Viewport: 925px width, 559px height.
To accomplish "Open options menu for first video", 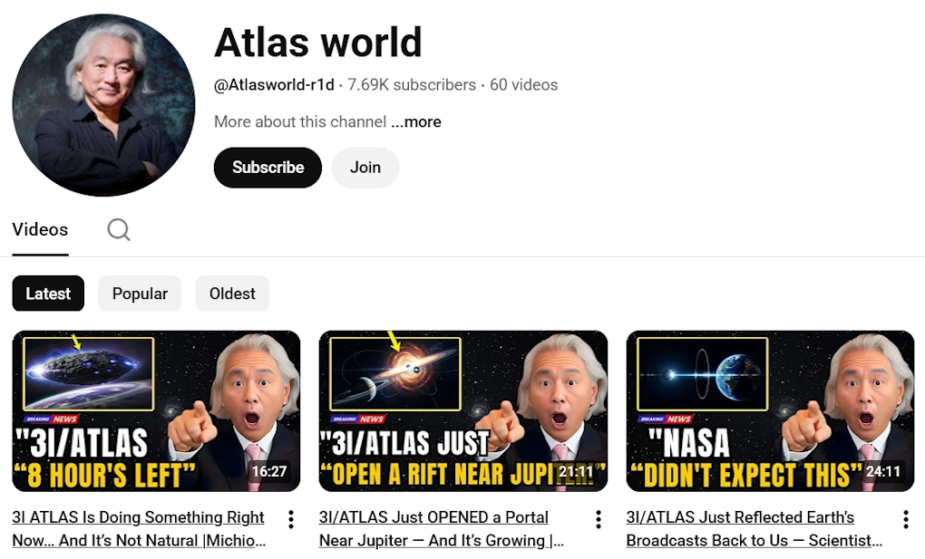I will coord(291,519).
